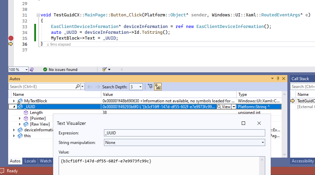Expand the [Raw View] node

(x=20, y=124)
